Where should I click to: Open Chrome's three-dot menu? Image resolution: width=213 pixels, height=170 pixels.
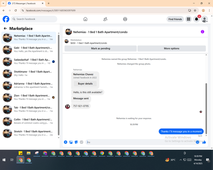[x=209, y=10]
